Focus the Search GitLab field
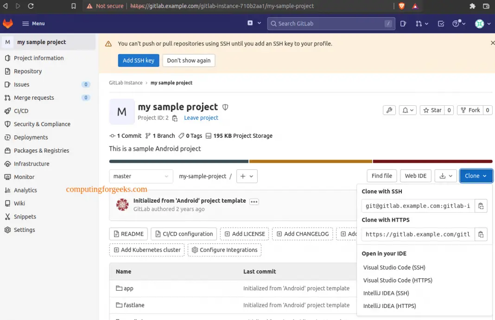Screen dimensions: 495x320 click(329, 24)
